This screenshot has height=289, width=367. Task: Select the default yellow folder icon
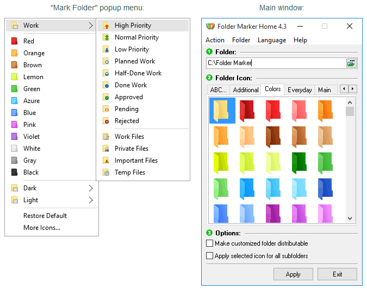click(x=222, y=111)
